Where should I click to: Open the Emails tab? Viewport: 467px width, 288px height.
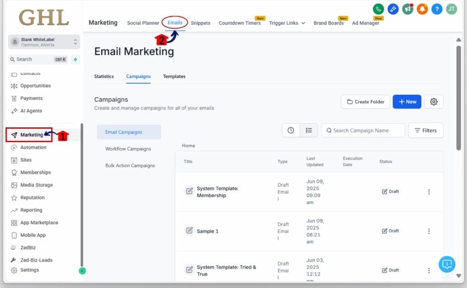[x=175, y=23]
